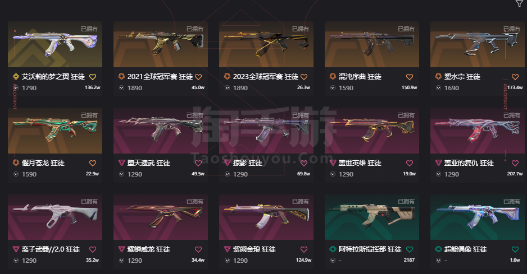This screenshot has height=274, width=527.
Task: Click currency icon beside 1890 on 2023全球冠军赛
Action: [x=227, y=88]
